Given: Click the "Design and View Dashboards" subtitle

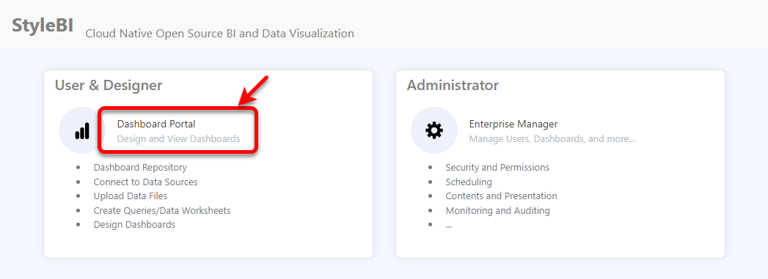Looking at the screenshot, I should (x=178, y=138).
